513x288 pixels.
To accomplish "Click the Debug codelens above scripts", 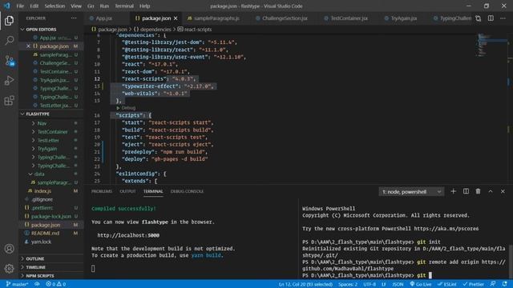I will (128, 108).
